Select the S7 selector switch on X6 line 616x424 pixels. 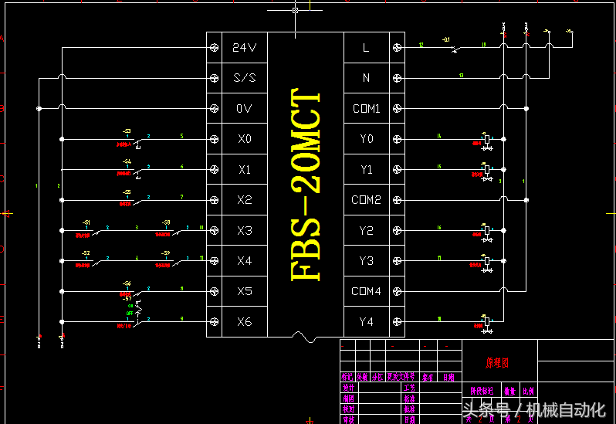point(137,315)
